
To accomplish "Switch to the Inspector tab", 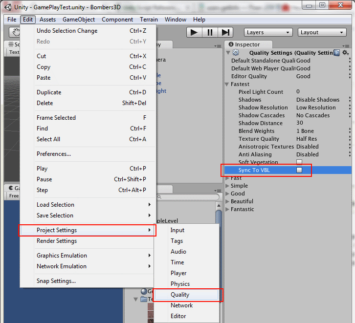I will [248, 44].
